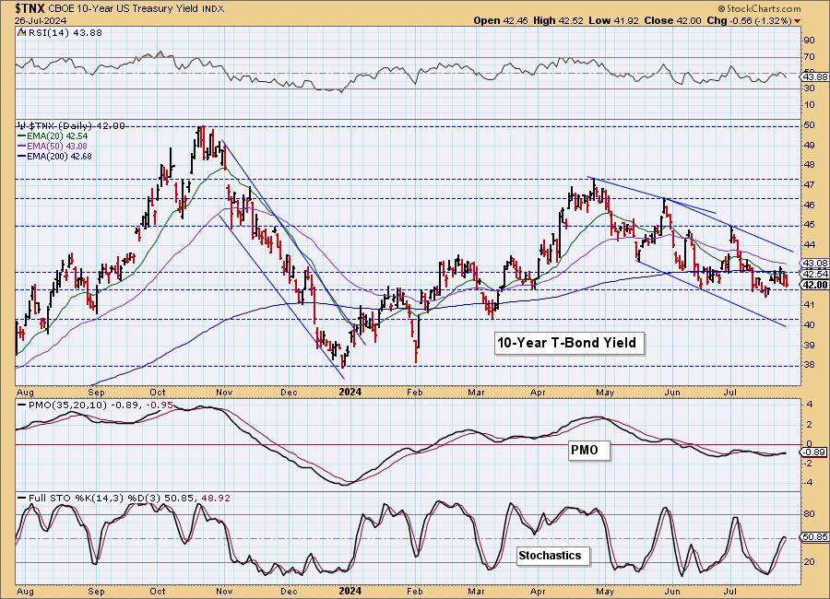This screenshot has width=830, height=599.
Task: Click the PMO annotation box
Action: pos(589,451)
